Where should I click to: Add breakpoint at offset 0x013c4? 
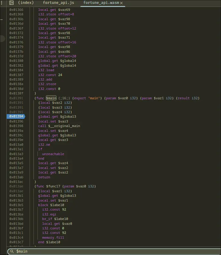tap(16, 237)
